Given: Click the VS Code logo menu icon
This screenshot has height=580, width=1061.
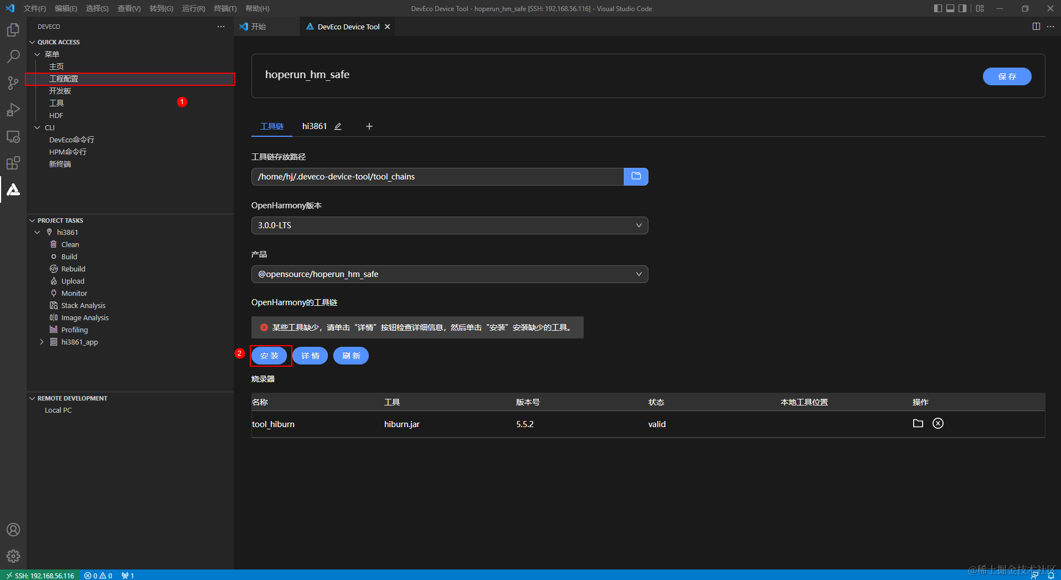Looking at the screenshot, I should (x=10, y=8).
